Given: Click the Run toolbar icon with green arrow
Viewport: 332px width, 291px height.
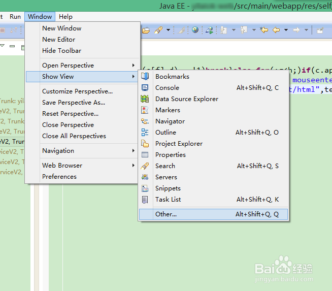Looking at the screenshot, I should point(210,30).
